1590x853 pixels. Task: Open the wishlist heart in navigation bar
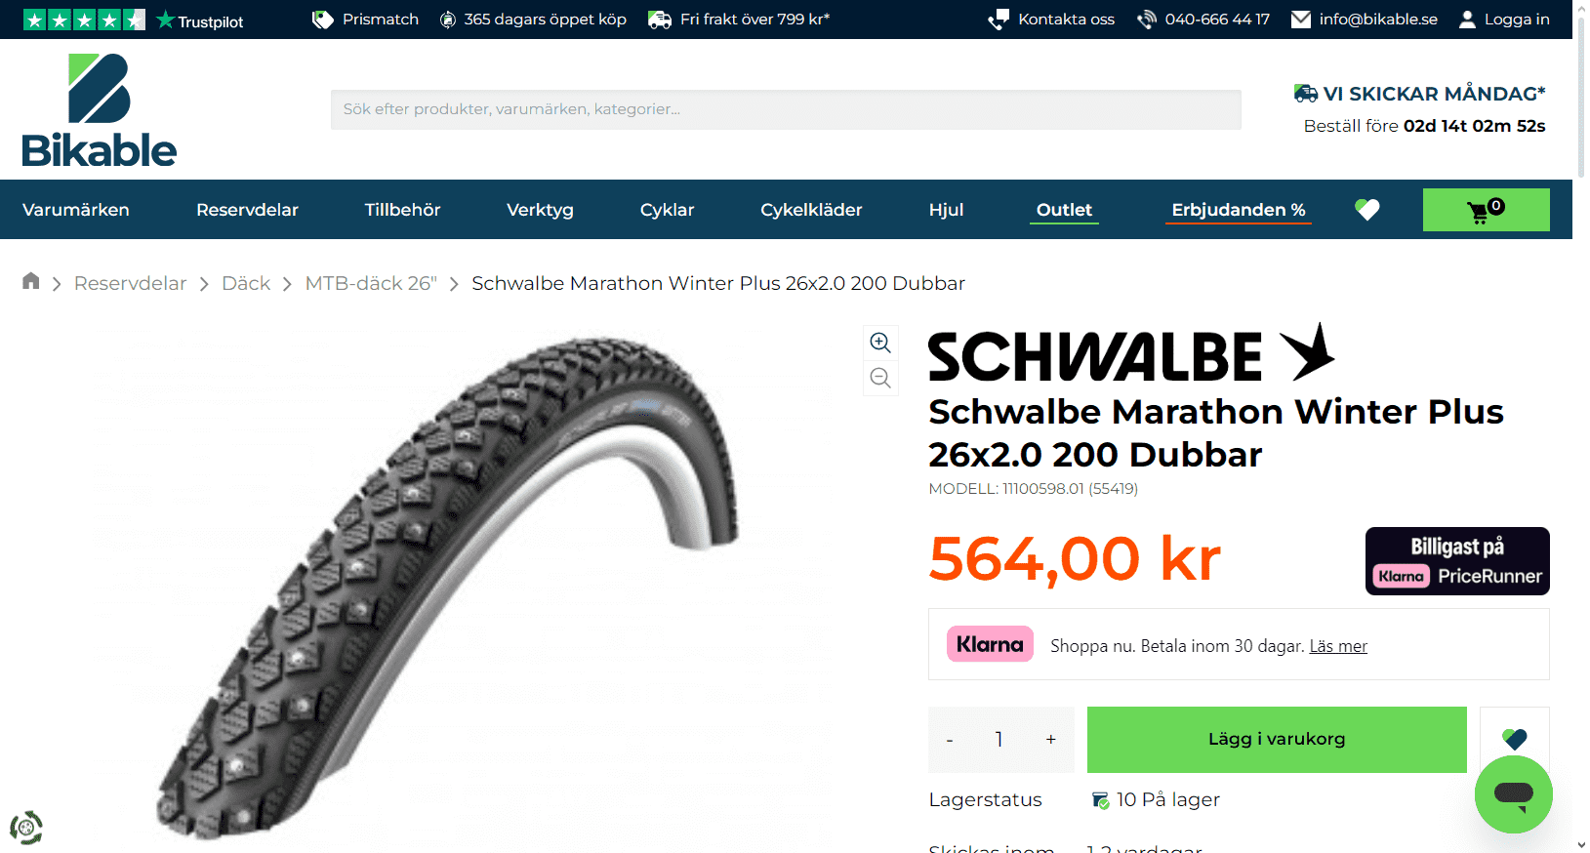(x=1367, y=209)
